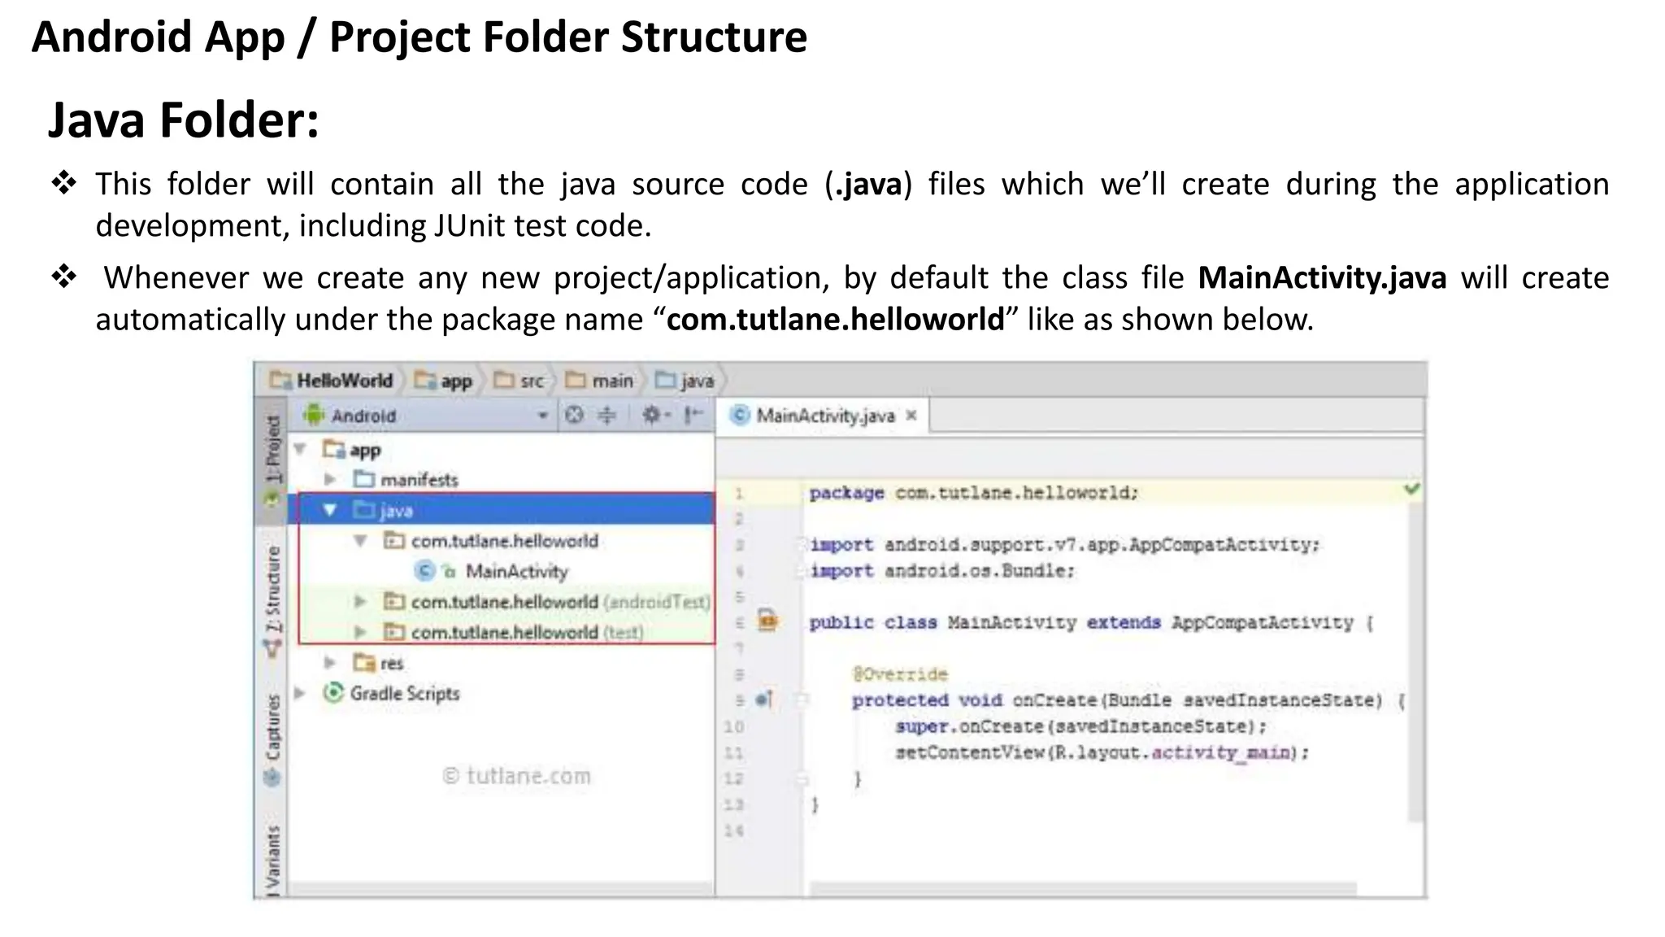Close the MainActivity.java tab
The width and height of the screenshot is (1665, 937).
point(911,415)
